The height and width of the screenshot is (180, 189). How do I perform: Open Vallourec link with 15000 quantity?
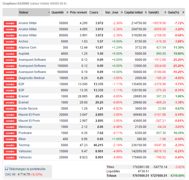pos(25,151)
